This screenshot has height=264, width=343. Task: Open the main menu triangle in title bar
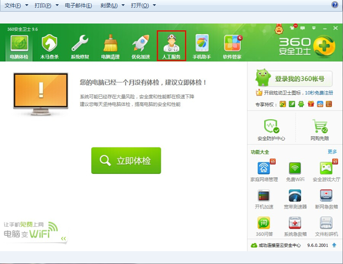(314, 28)
